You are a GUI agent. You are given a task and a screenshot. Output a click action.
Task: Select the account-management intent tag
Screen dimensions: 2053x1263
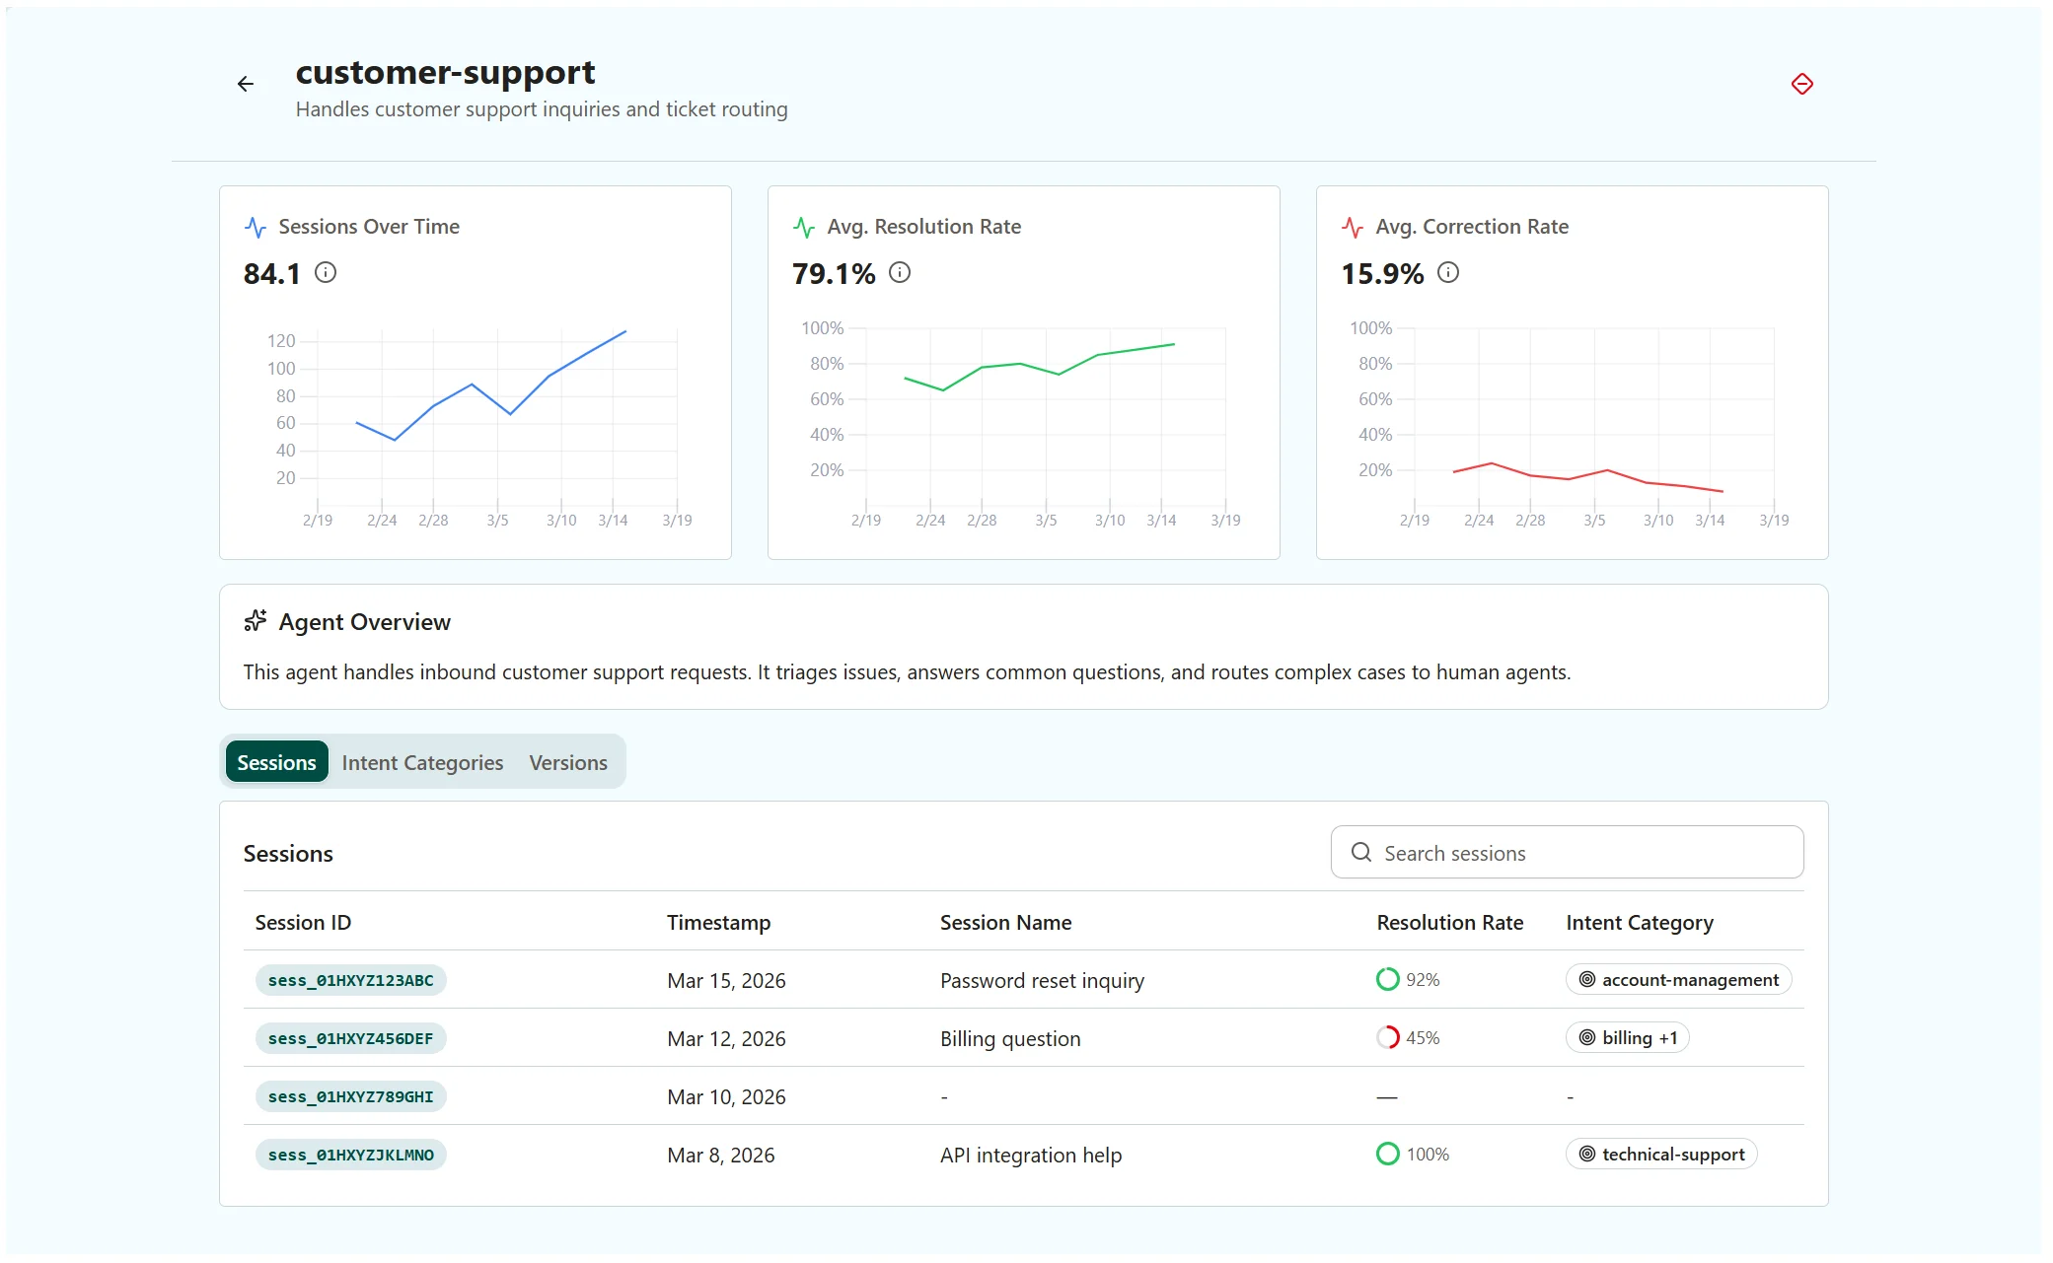(x=1678, y=979)
